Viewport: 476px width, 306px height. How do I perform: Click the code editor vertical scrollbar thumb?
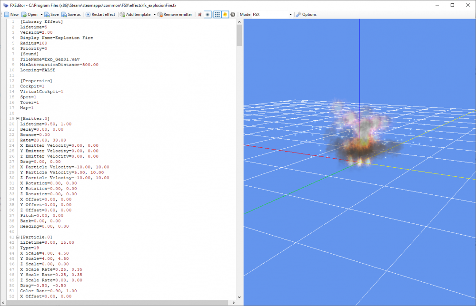coord(239,36)
